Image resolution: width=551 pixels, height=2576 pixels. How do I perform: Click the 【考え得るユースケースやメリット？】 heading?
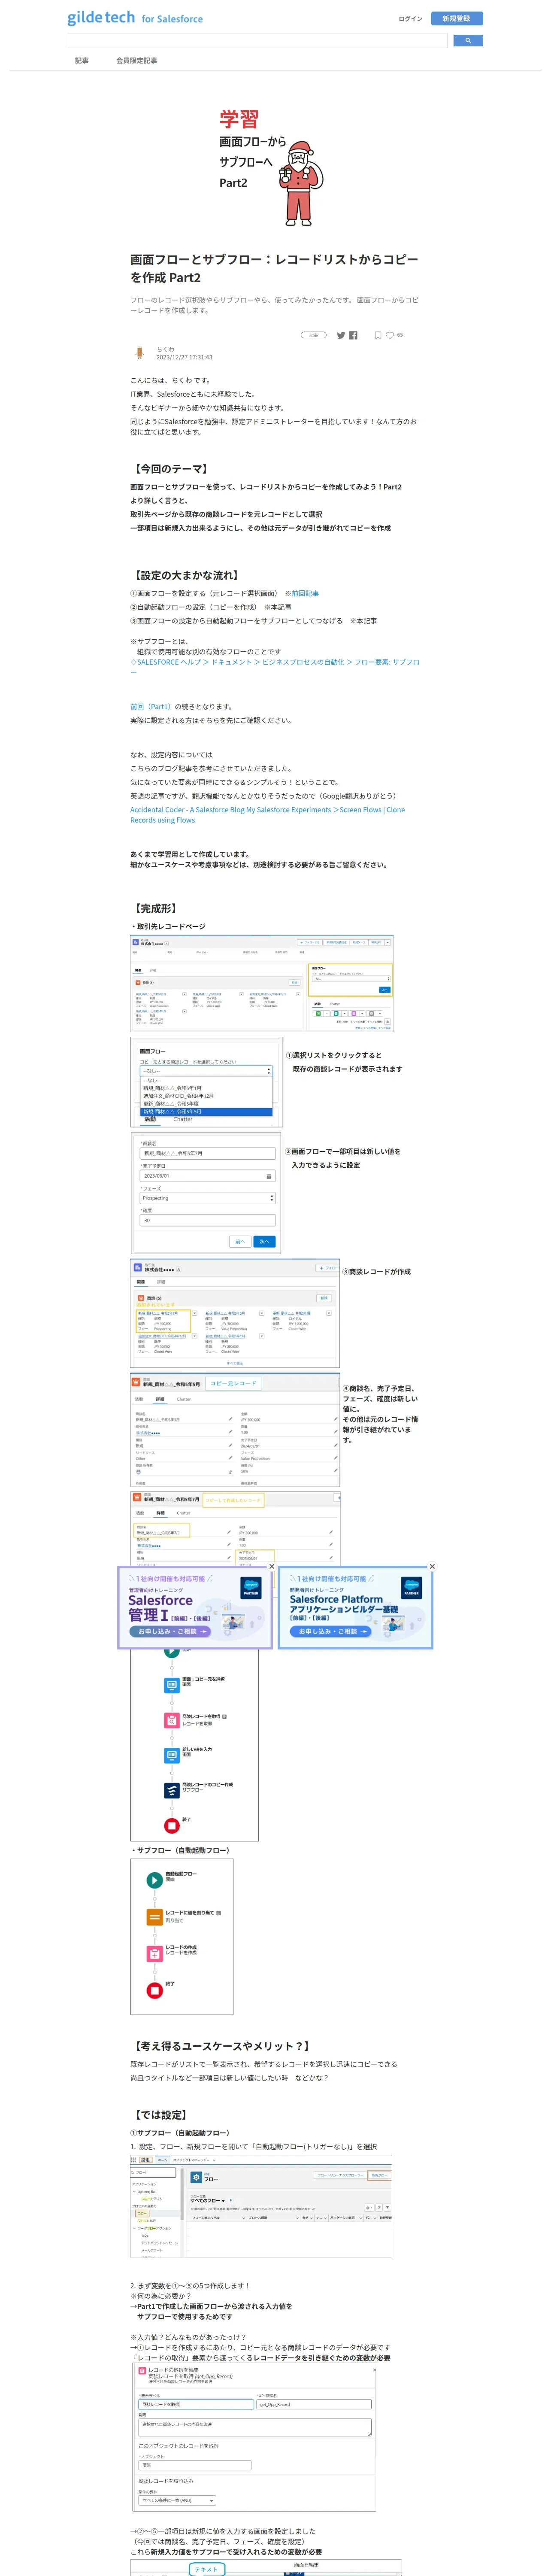click(x=222, y=2046)
